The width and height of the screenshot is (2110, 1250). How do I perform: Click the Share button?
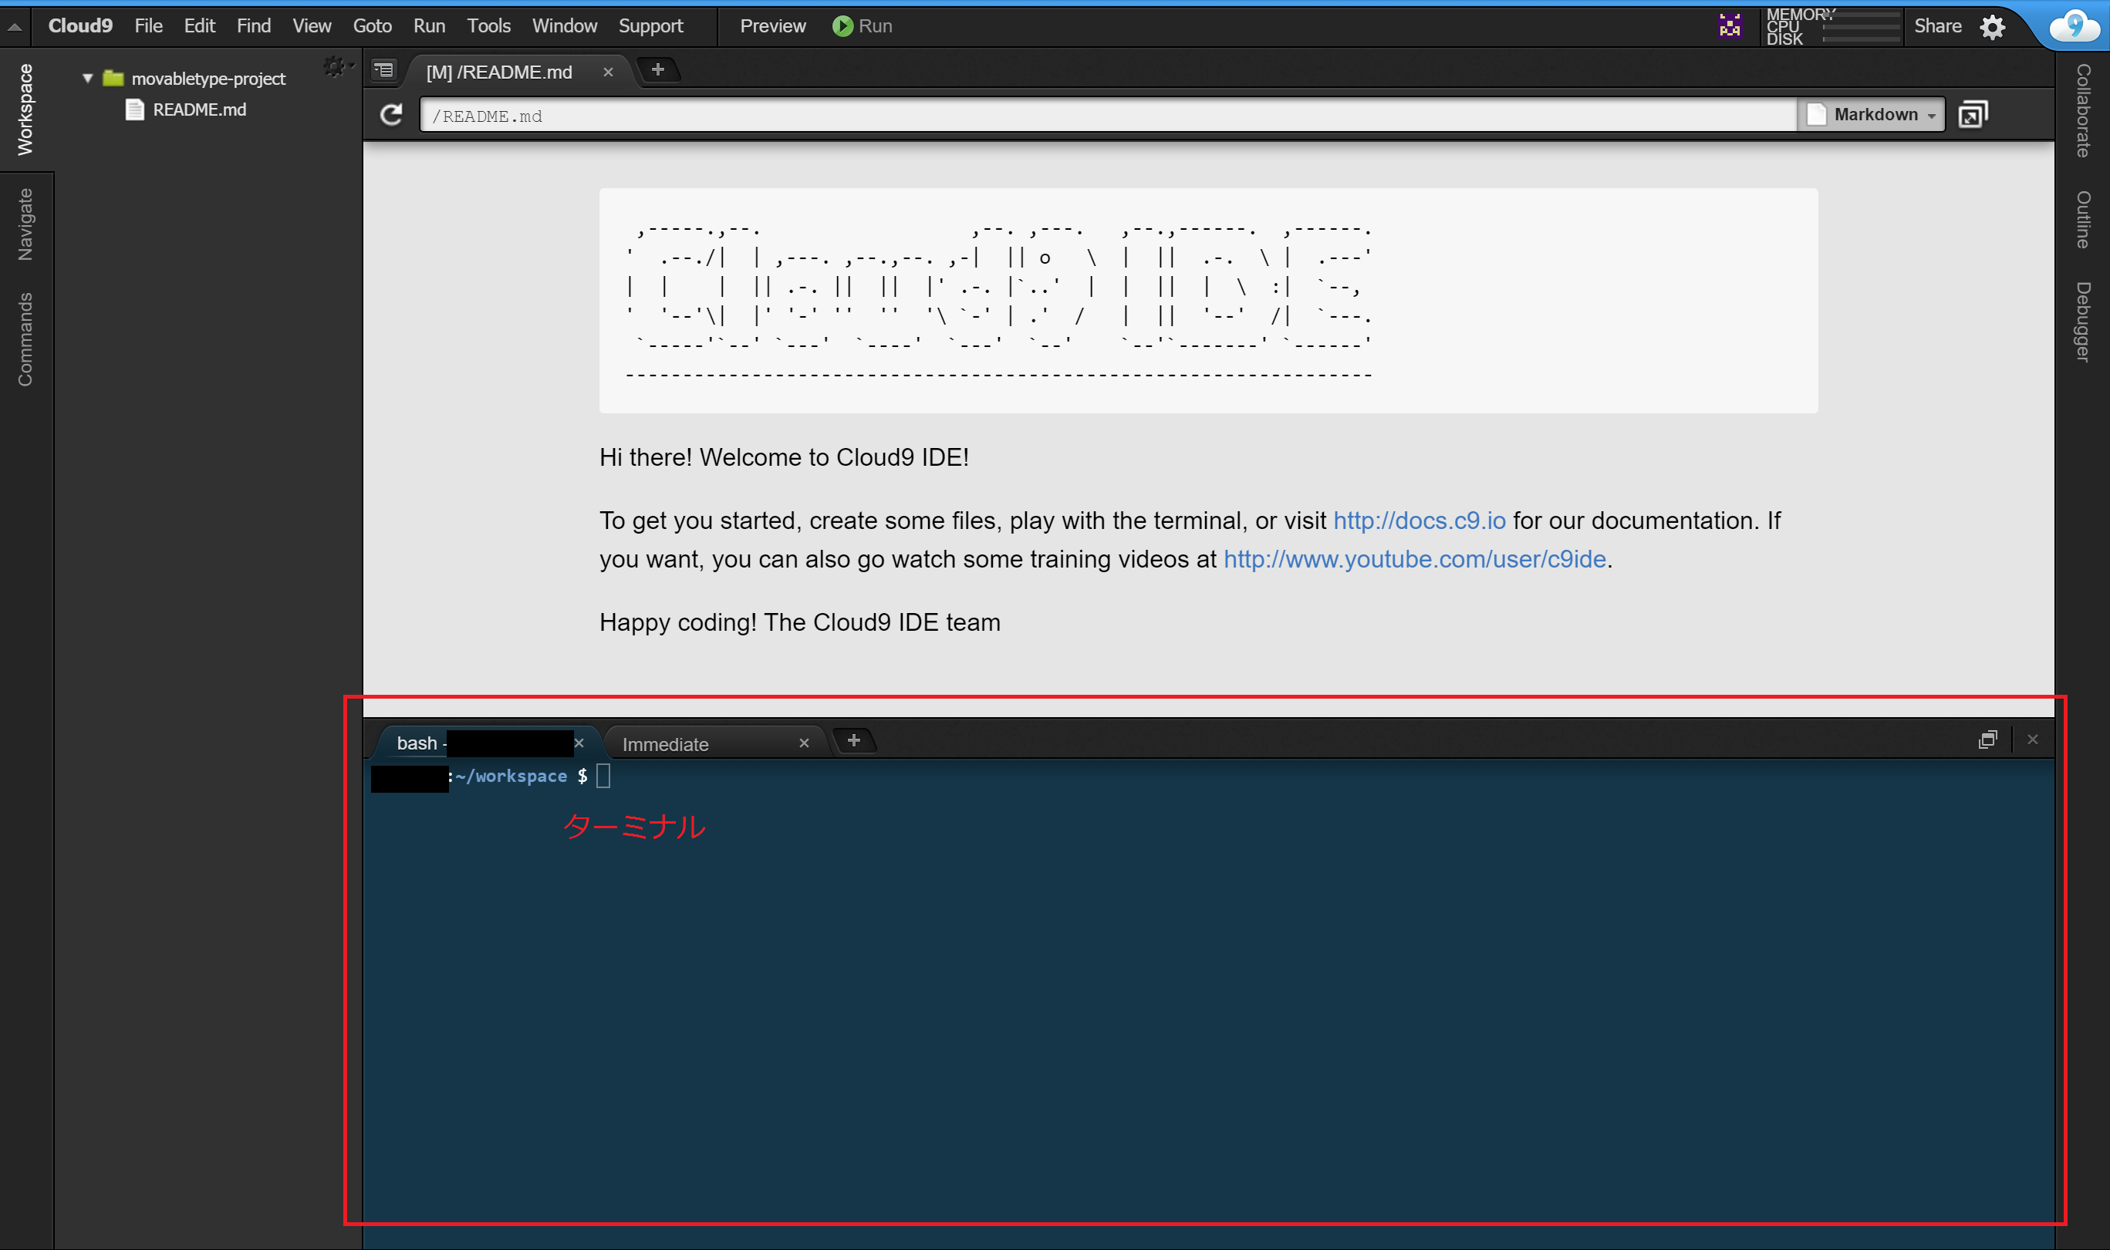(x=1937, y=26)
